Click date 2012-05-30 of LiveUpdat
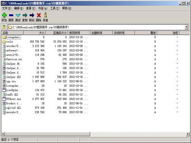The height and width of the screenshot is (143, 191). 76,90
